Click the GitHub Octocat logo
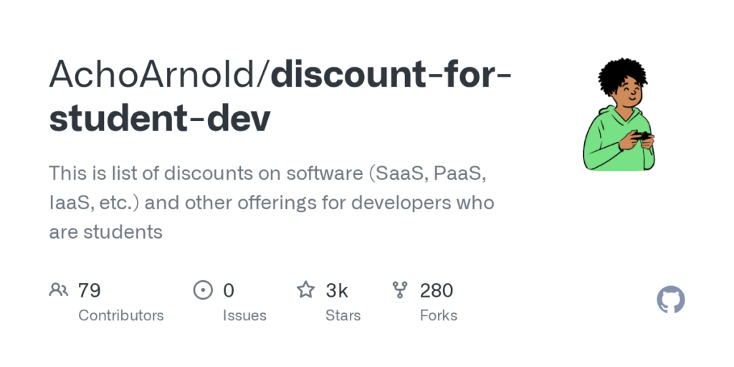This screenshot has width=734, height=367. point(671,300)
